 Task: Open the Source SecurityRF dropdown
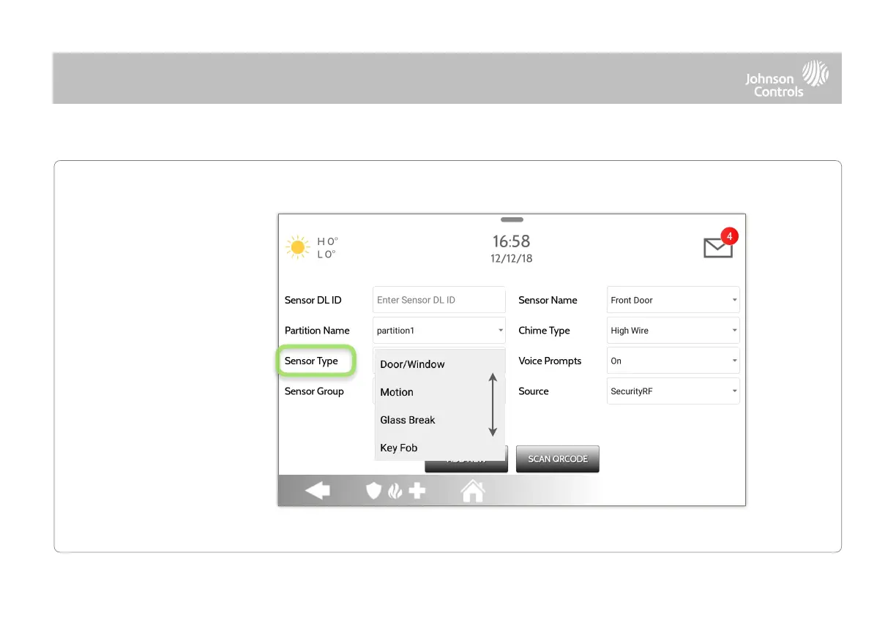click(x=673, y=391)
